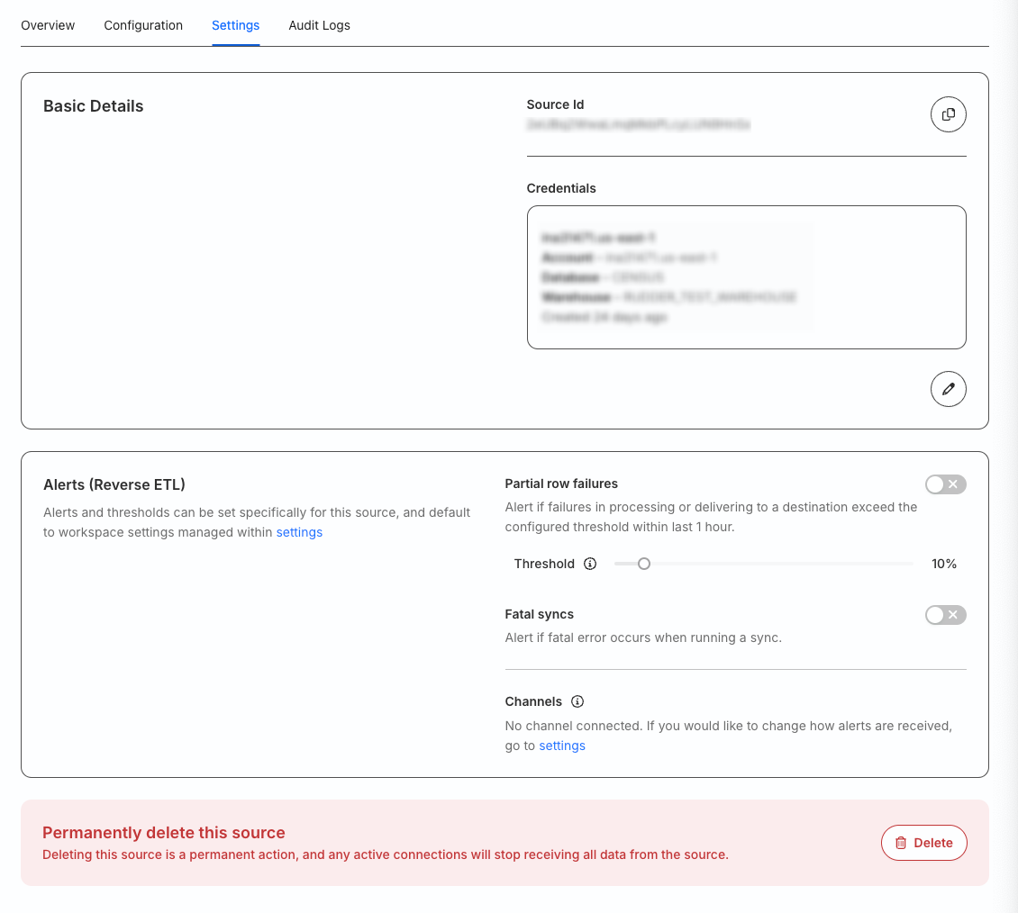The width and height of the screenshot is (1018, 913).
Task: Click the Delete source button
Action: pos(924,842)
